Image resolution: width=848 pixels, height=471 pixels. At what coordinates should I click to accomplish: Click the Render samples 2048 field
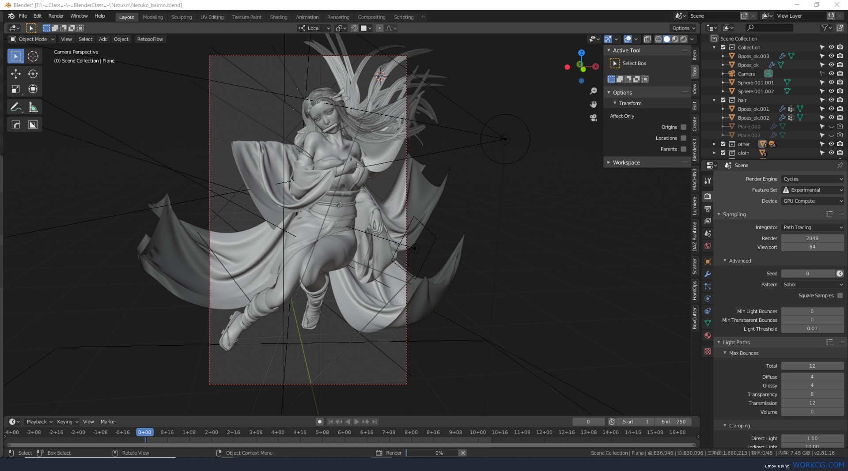point(812,238)
